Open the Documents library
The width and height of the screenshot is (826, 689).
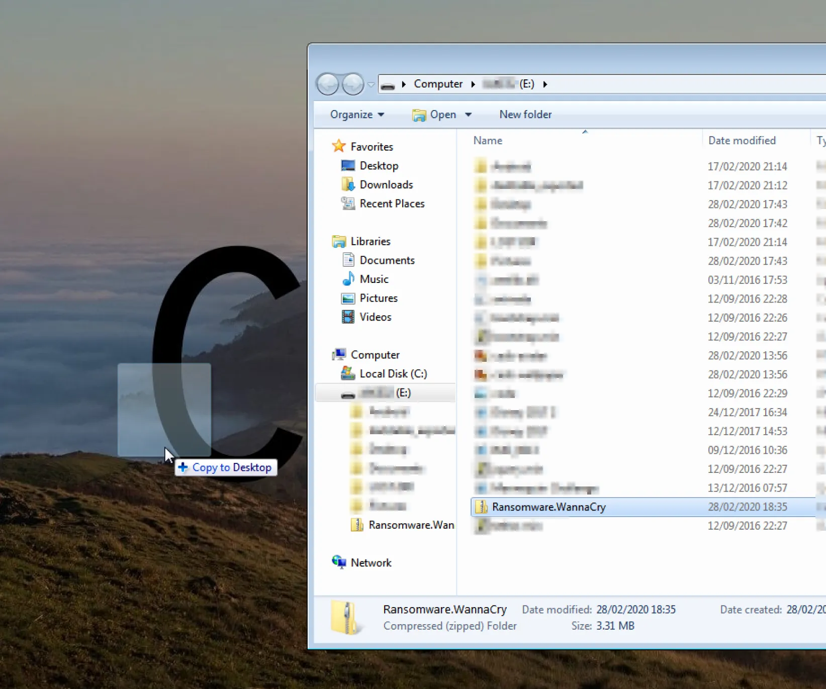(387, 260)
